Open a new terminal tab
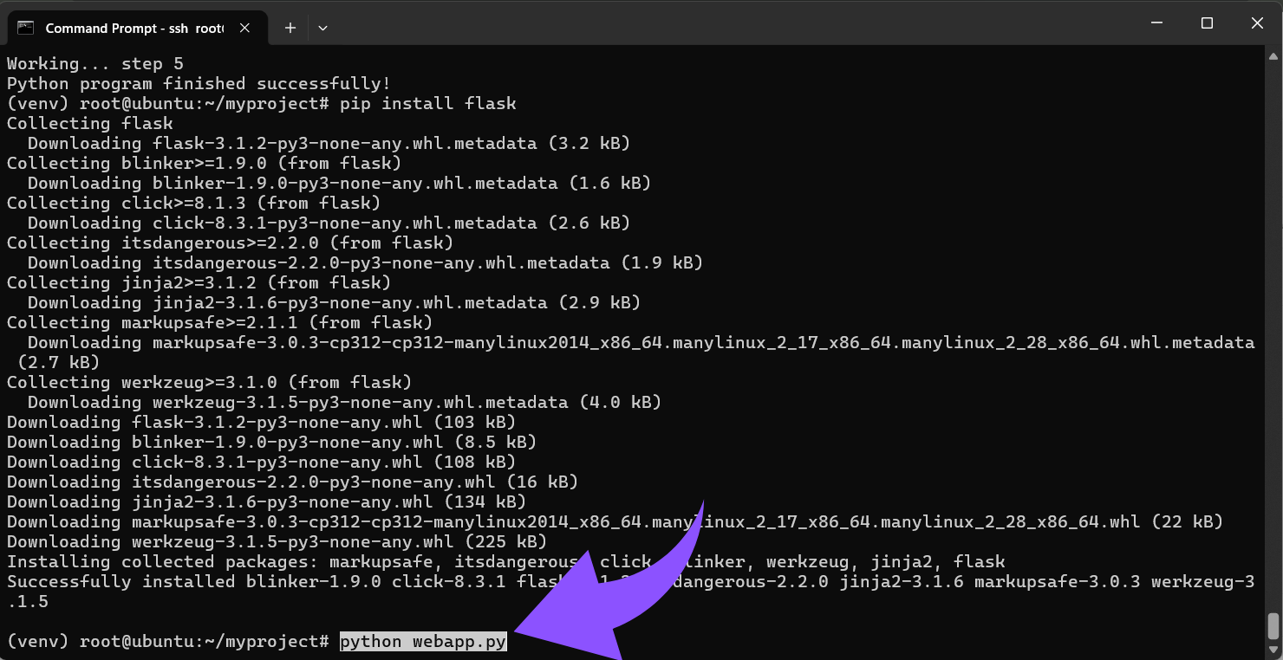The image size is (1283, 660). (290, 28)
